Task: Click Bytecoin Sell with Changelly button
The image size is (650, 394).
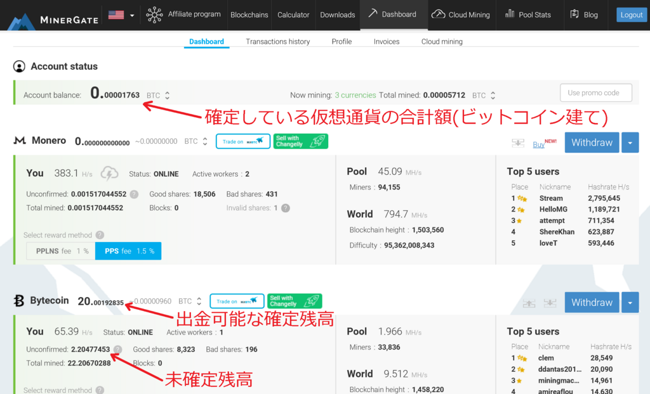Action: [295, 301]
